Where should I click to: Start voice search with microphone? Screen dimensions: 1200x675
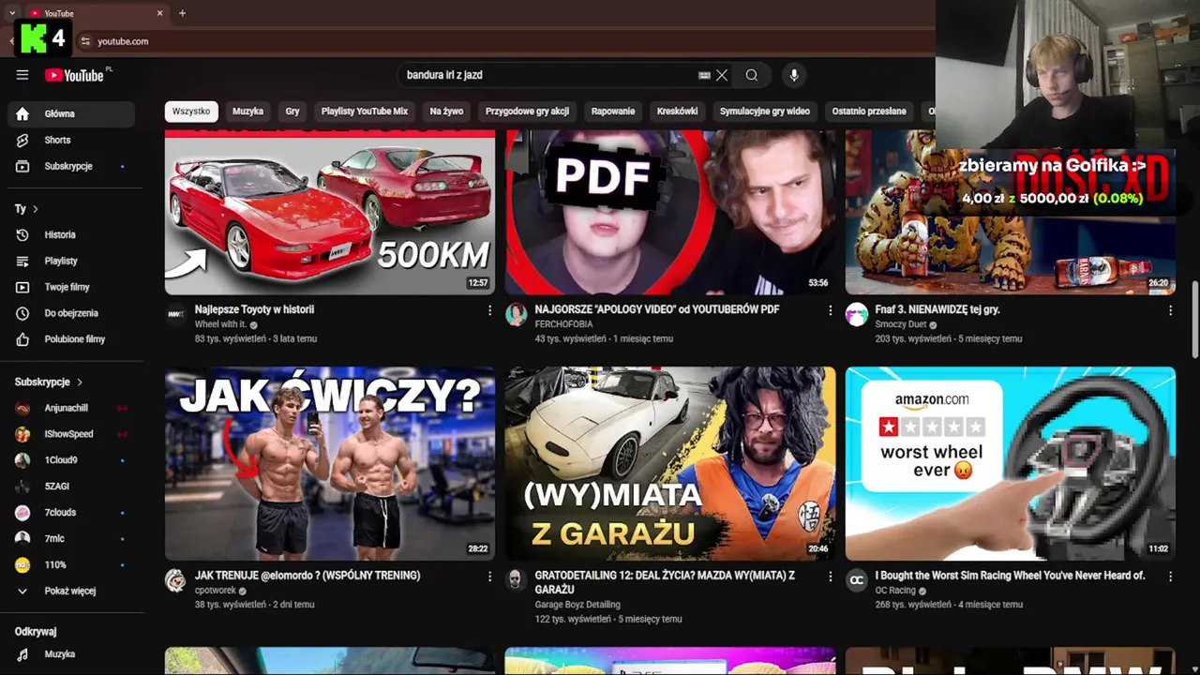point(794,75)
